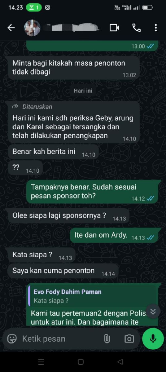Open the Instagram notification in status bar
166x372 pixels.
[47, 8]
